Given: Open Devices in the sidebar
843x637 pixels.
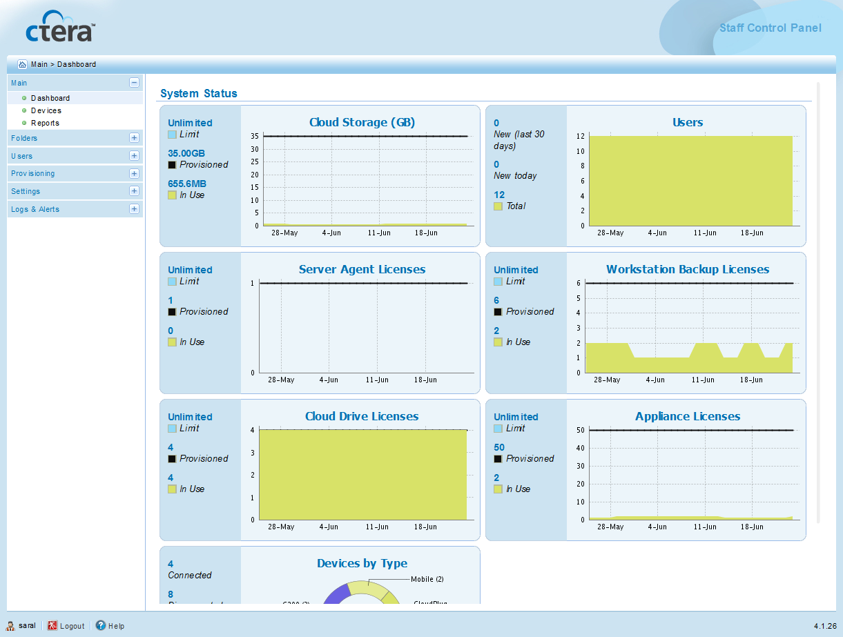Looking at the screenshot, I should pyautogui.click(x=46, y=110).
